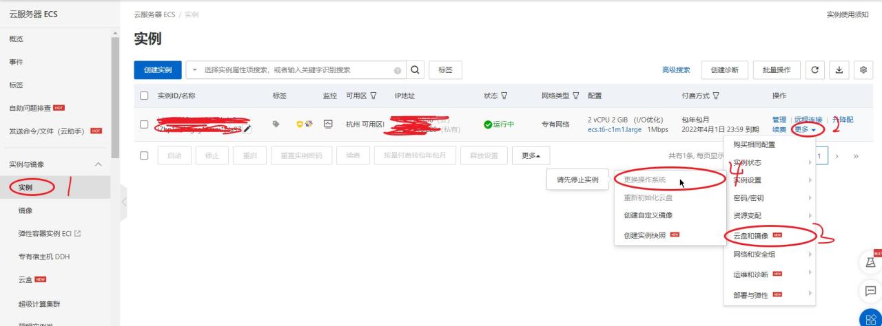This screenshot has height=326, width=882.
Task: Click the refresh instance list icon
Action: click(x=816, y=70)
